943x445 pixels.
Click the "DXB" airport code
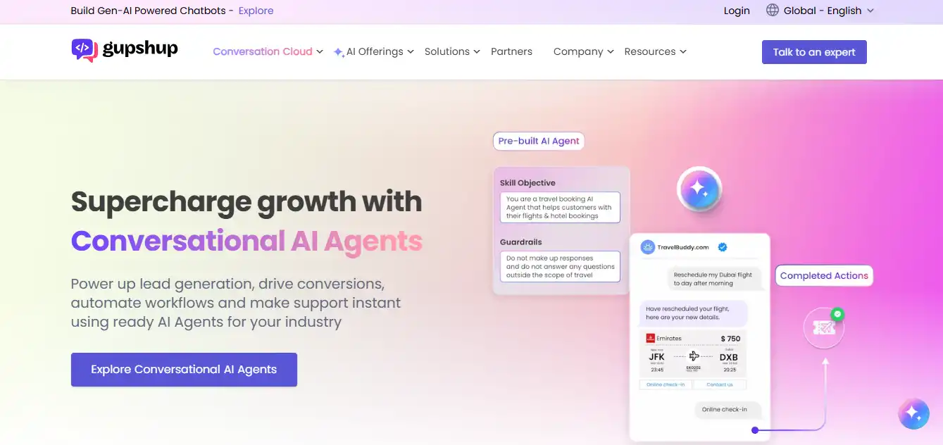click(729, 357)
